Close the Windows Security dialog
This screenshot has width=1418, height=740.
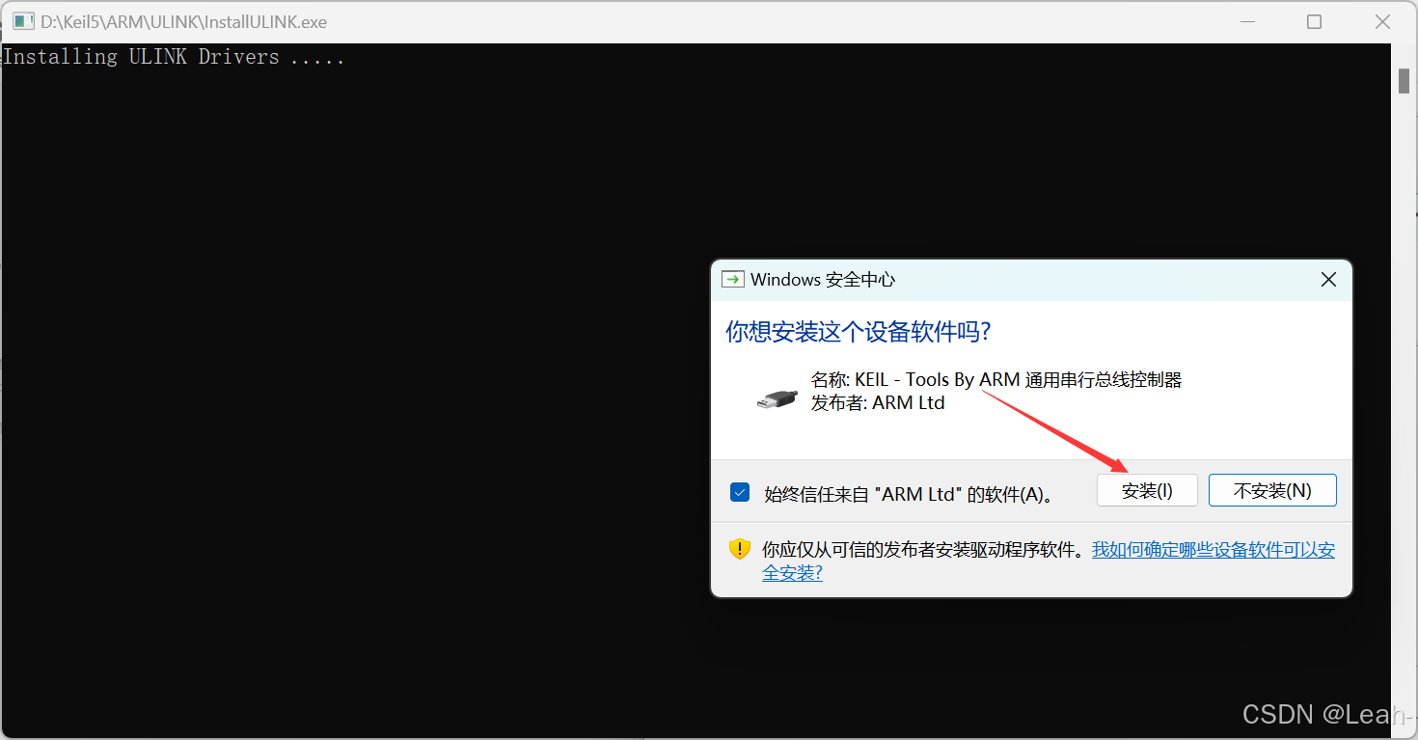1328,280
